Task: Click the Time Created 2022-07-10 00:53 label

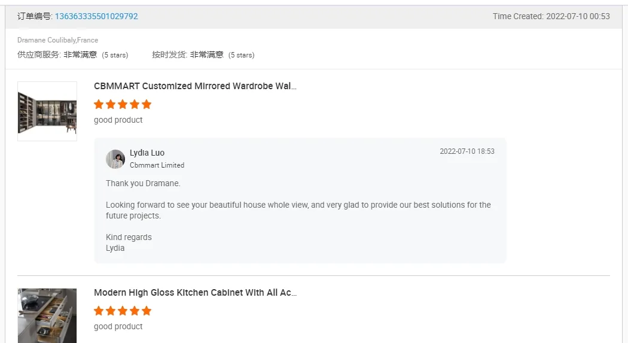Action: pos(551,16)
